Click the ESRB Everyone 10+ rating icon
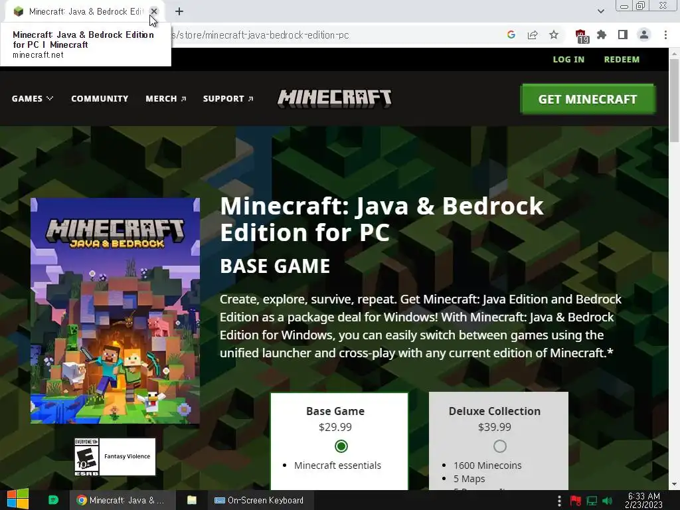Image resolution: width=680 pixels, height=510 pixels. pos(87,457)
